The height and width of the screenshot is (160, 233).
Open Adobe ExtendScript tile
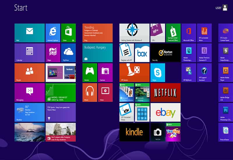click(226, 53)
